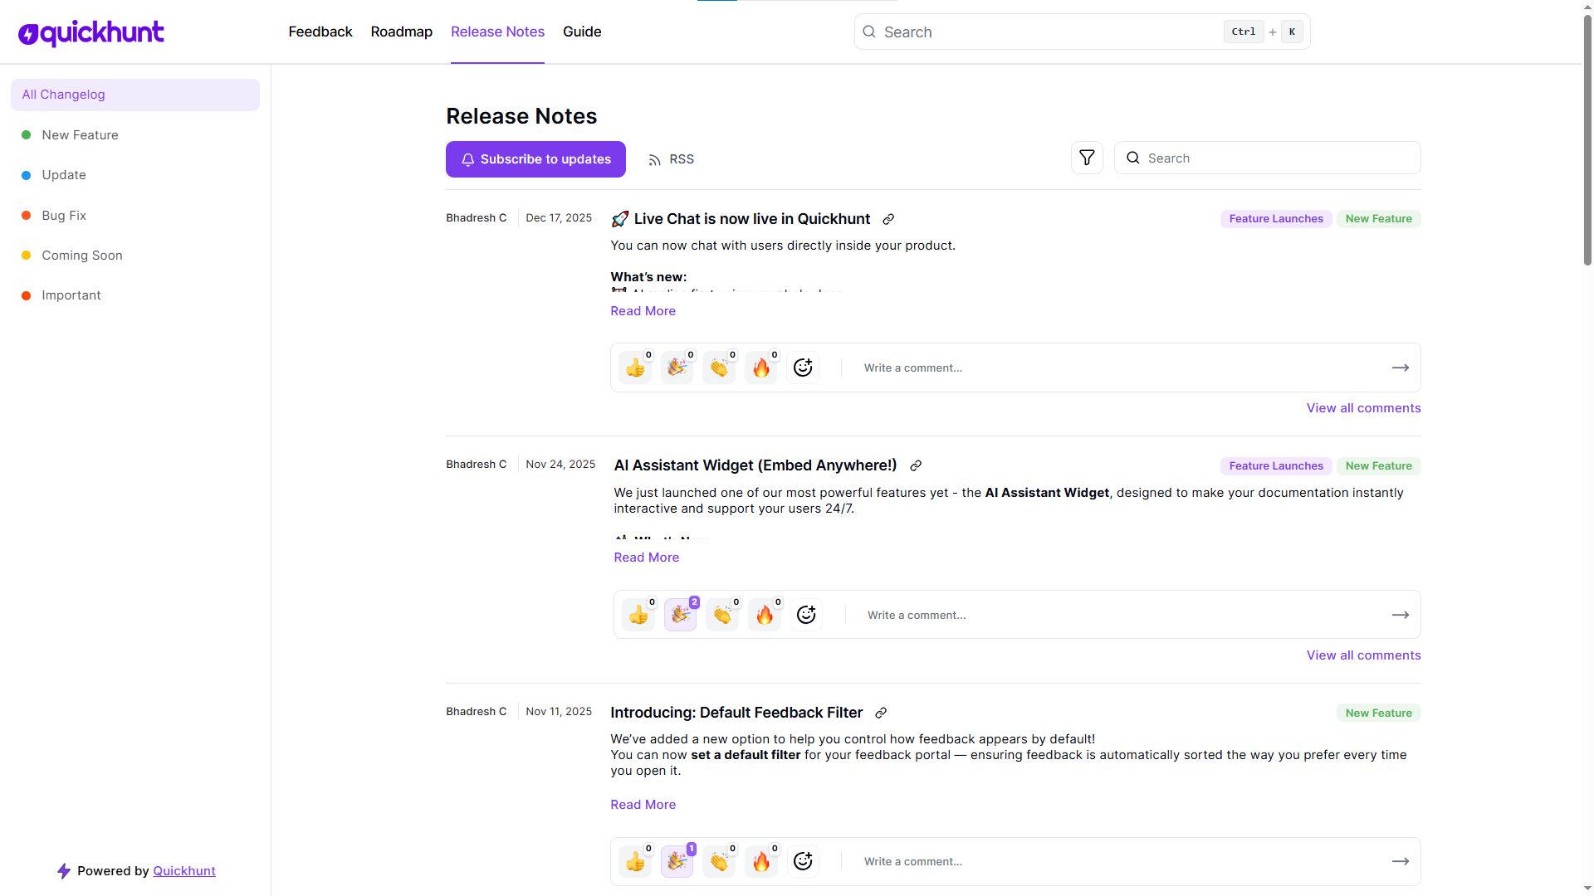The height and width of the screenshot is (896, 1594).
Task: Add emoji reaction on AI Assistant Widget post
Action: point(806,615)
